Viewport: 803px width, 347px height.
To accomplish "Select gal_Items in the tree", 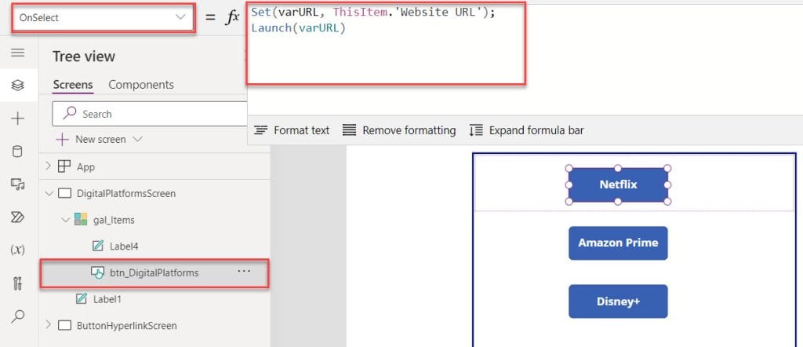I will coord(114,220).
